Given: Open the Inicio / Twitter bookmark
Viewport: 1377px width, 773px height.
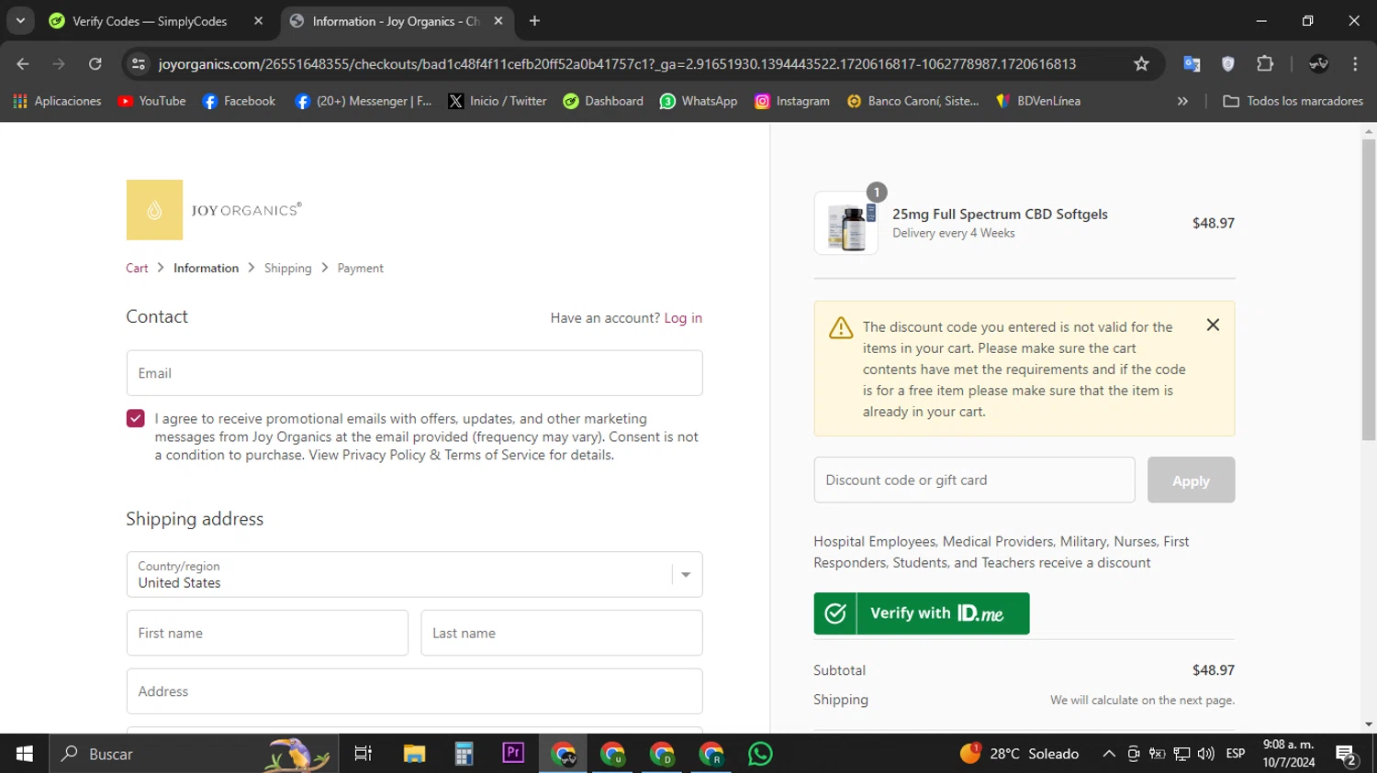Looking at the screenshot, I should [x=497, y=101].
